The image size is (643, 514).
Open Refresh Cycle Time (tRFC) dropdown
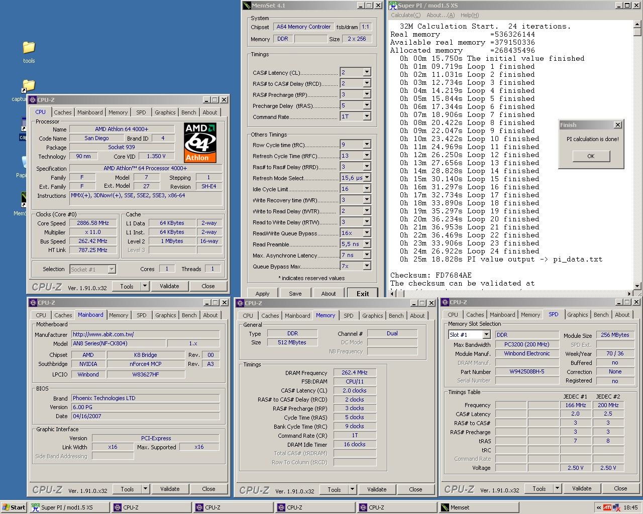[367, 156]
